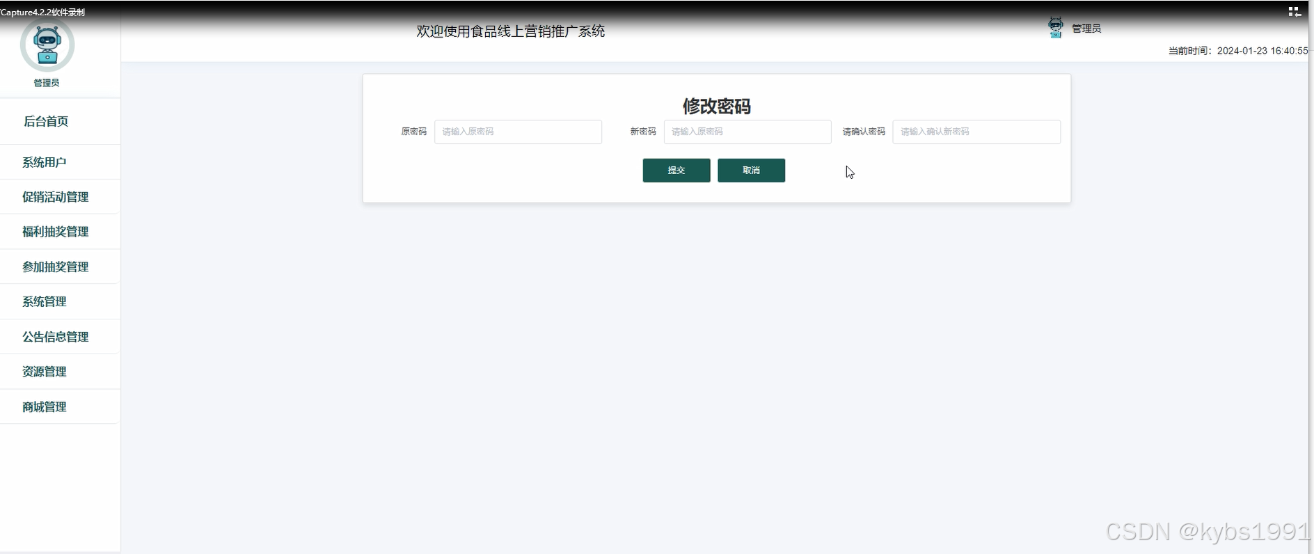This screenshot has width=1314, height=554.
Task: Open the 系统用户 sidebar menu
Action: tap(45, 162)
